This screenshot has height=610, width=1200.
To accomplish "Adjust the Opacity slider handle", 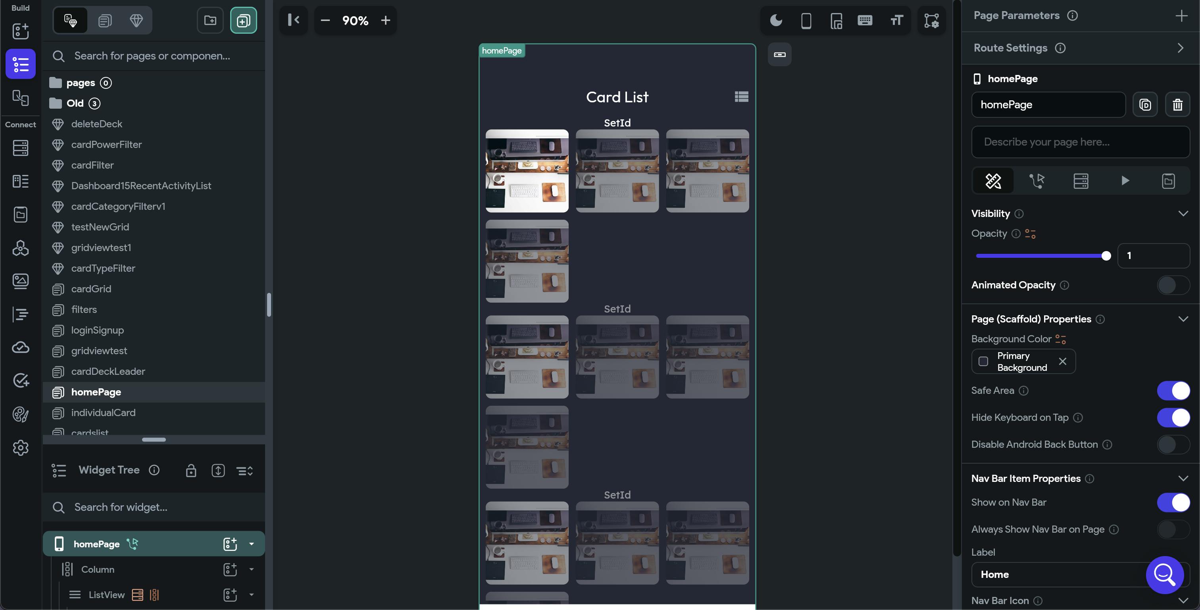I will pyautogui.click(x=1106, y=256).
